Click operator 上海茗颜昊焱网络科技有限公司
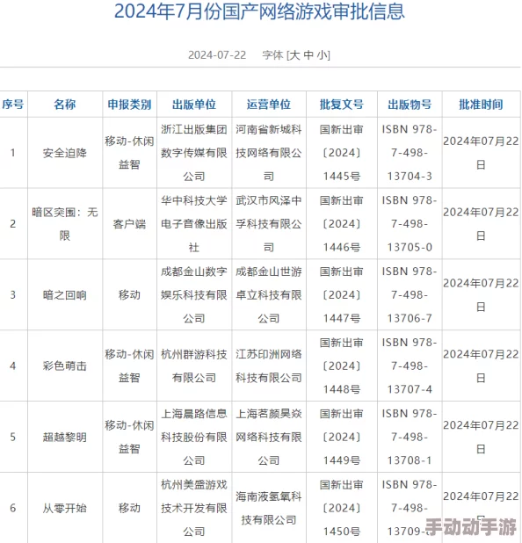This screenshot has height=543, width=522. [x=269, y=437]
